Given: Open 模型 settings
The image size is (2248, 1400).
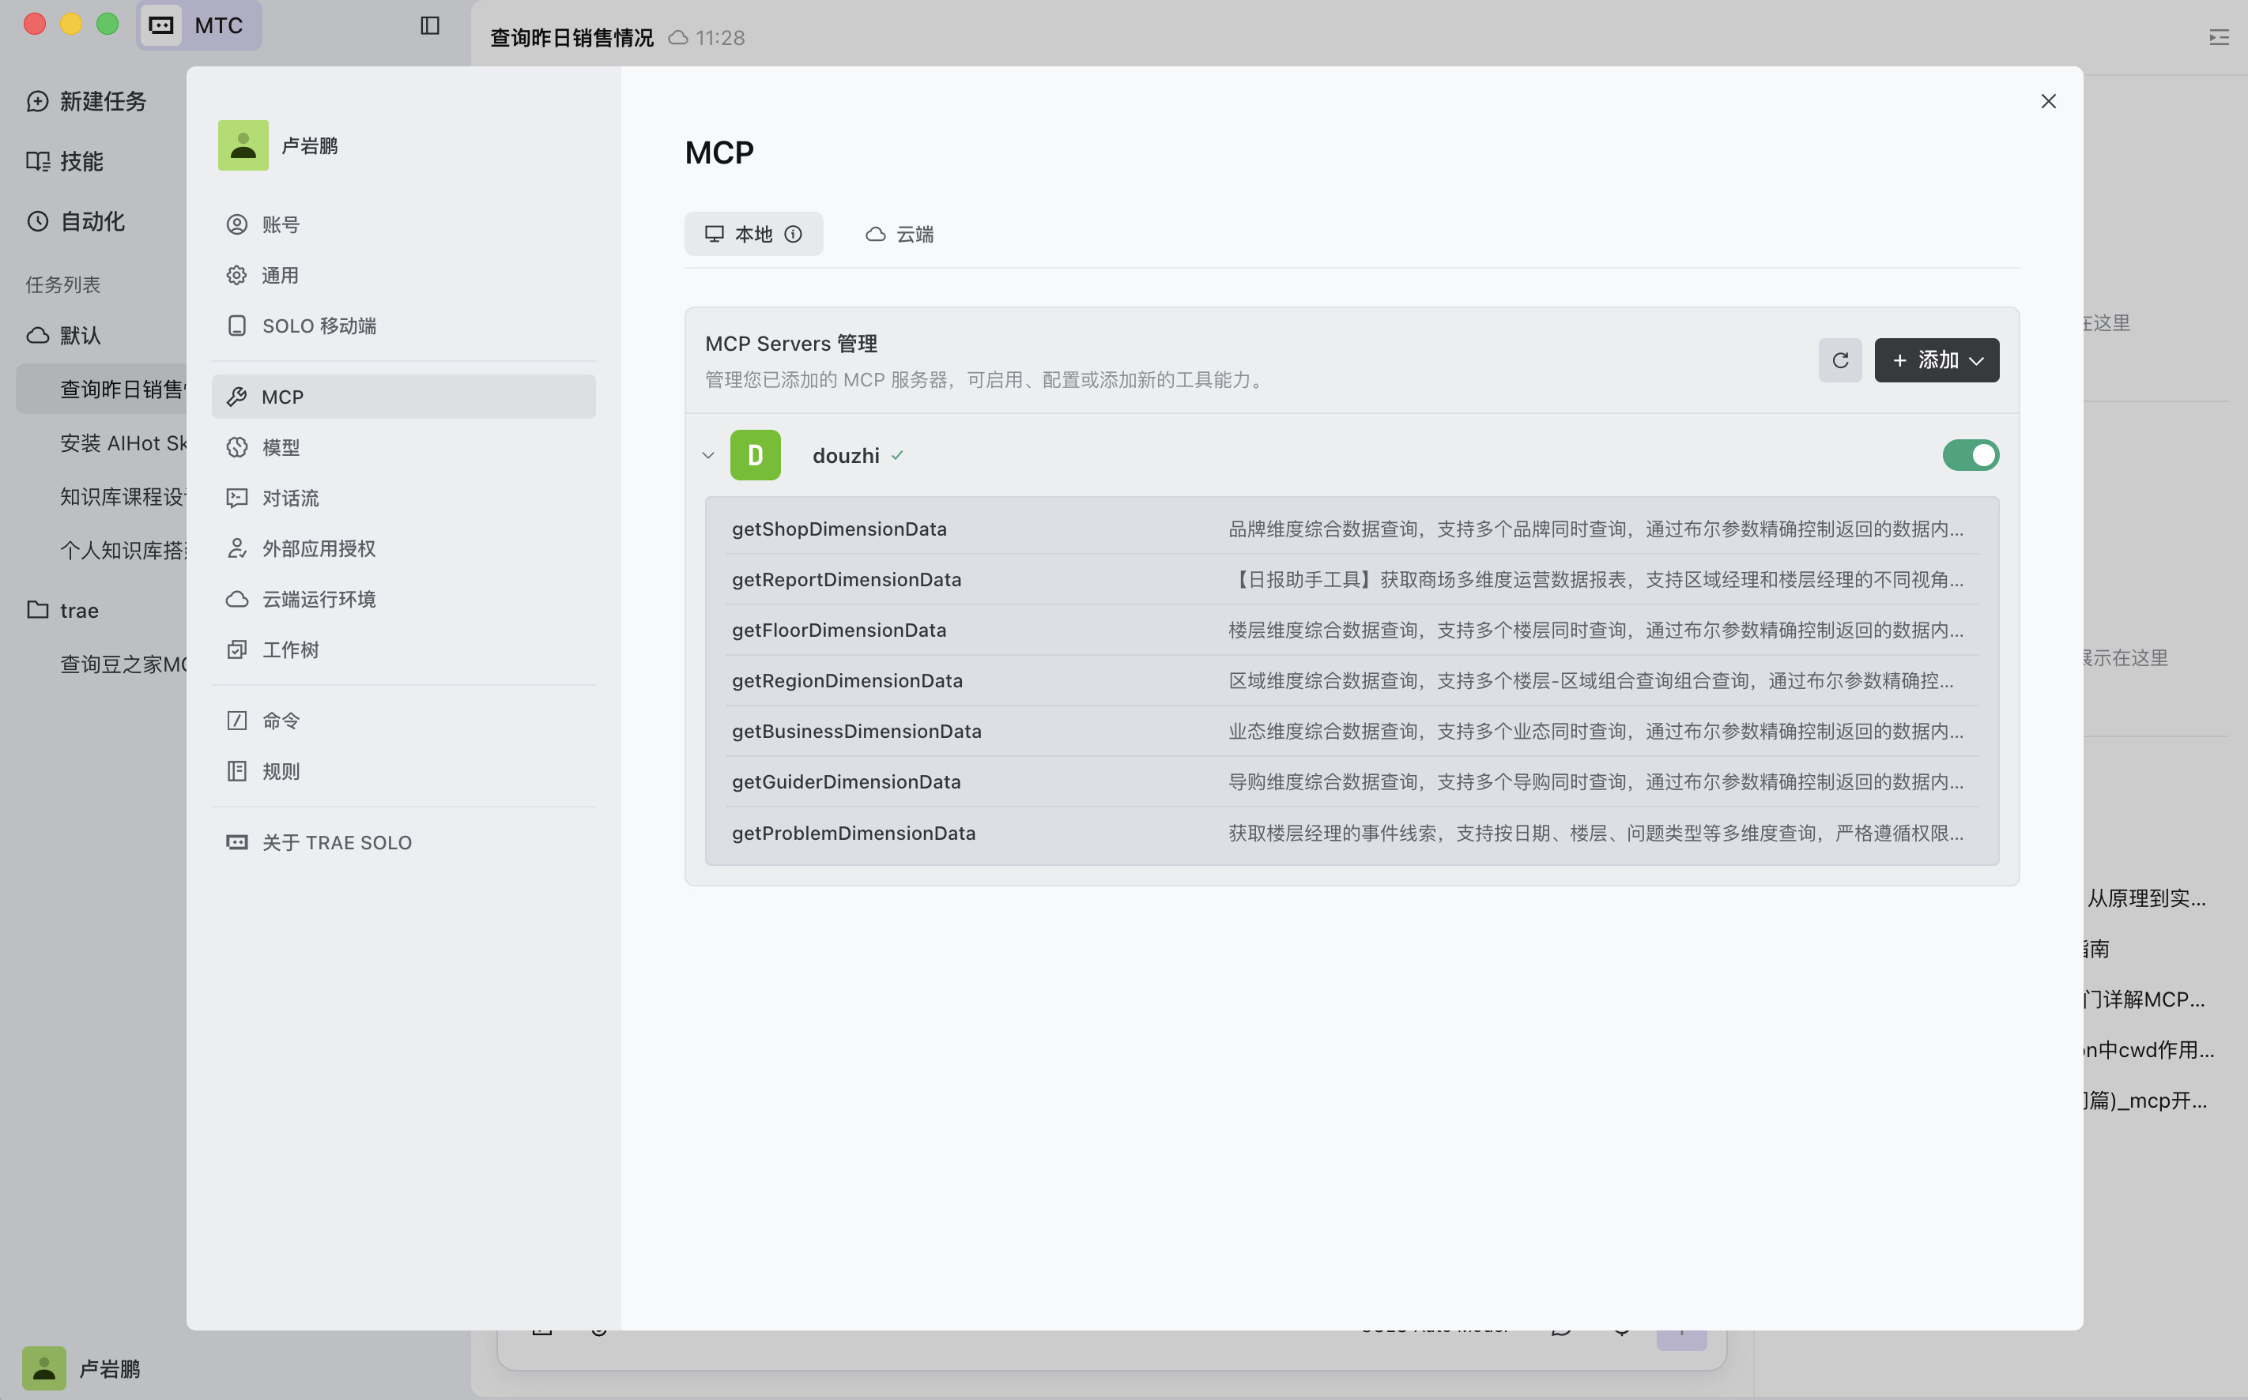Looking at the screenshot, I should pos(403,447).
